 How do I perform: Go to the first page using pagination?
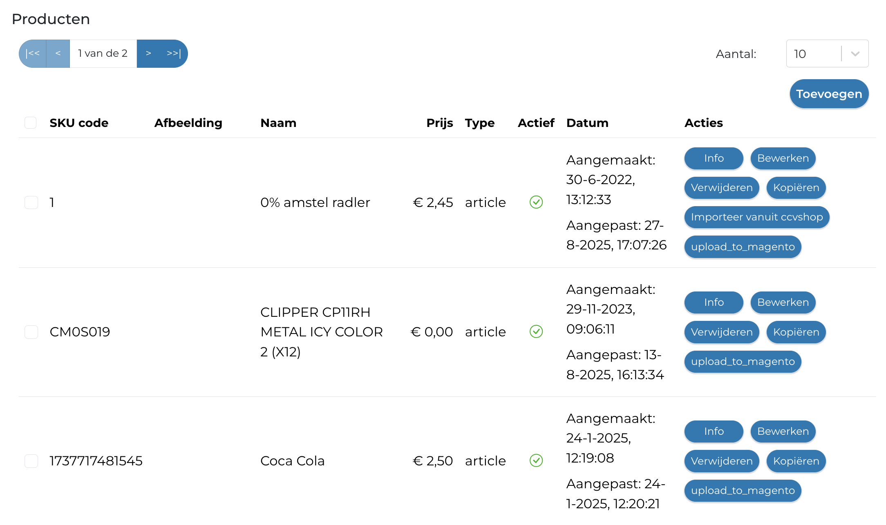[33, 53]
